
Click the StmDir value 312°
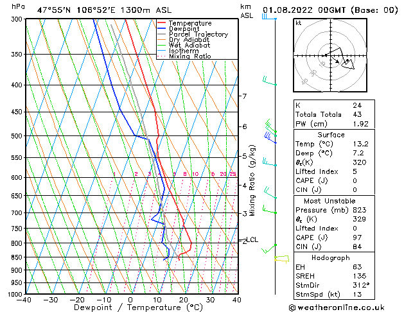tap(361, 285)
